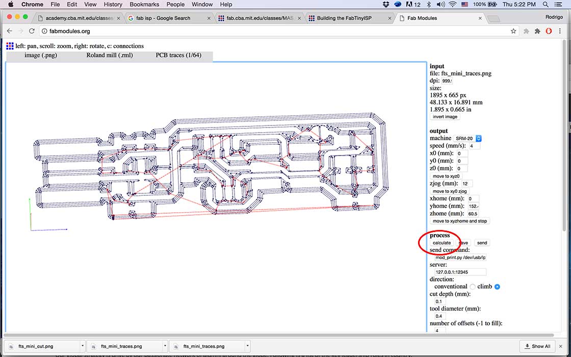Viewport: 571px width, 357px height.
Task: Click move to xyz0 button
Action: 446,176
